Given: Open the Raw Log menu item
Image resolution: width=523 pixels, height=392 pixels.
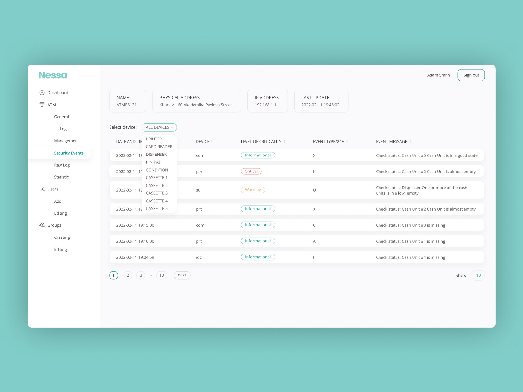Looking at the screenshot, I should (62, 165).
